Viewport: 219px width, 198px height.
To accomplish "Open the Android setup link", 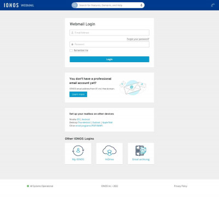I will 86,119.
